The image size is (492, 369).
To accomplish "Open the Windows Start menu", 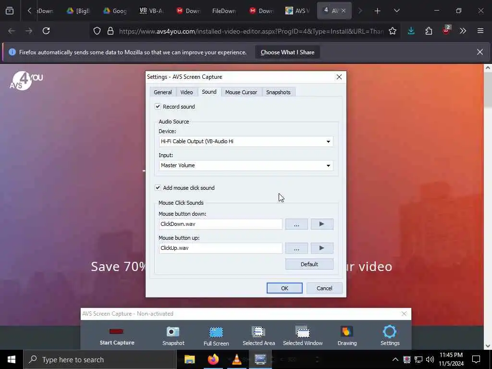I will coord(12,359).
